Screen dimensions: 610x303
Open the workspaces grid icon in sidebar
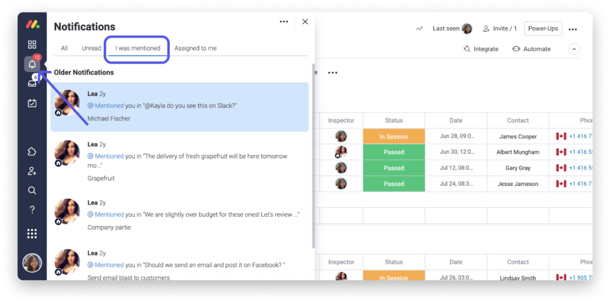(32, 45)
